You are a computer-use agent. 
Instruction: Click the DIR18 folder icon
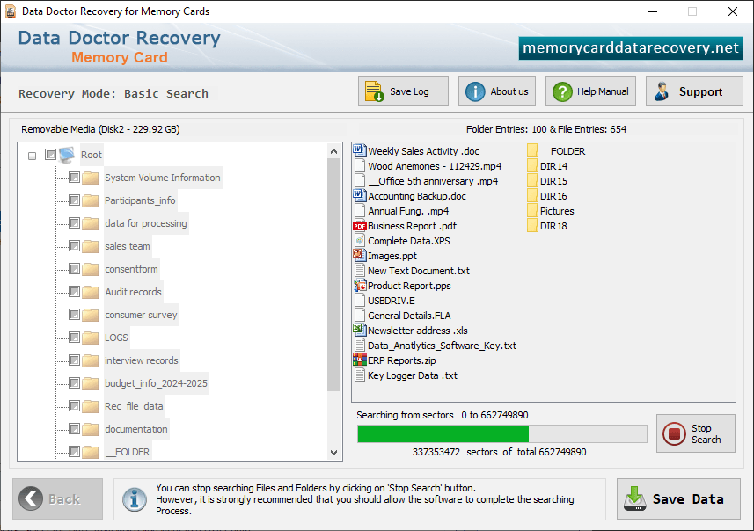click(532, 225)
